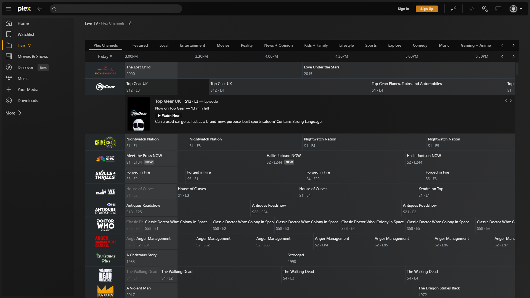Select Live TV in the sidebar
530x298 pixels.
[24, 45]
